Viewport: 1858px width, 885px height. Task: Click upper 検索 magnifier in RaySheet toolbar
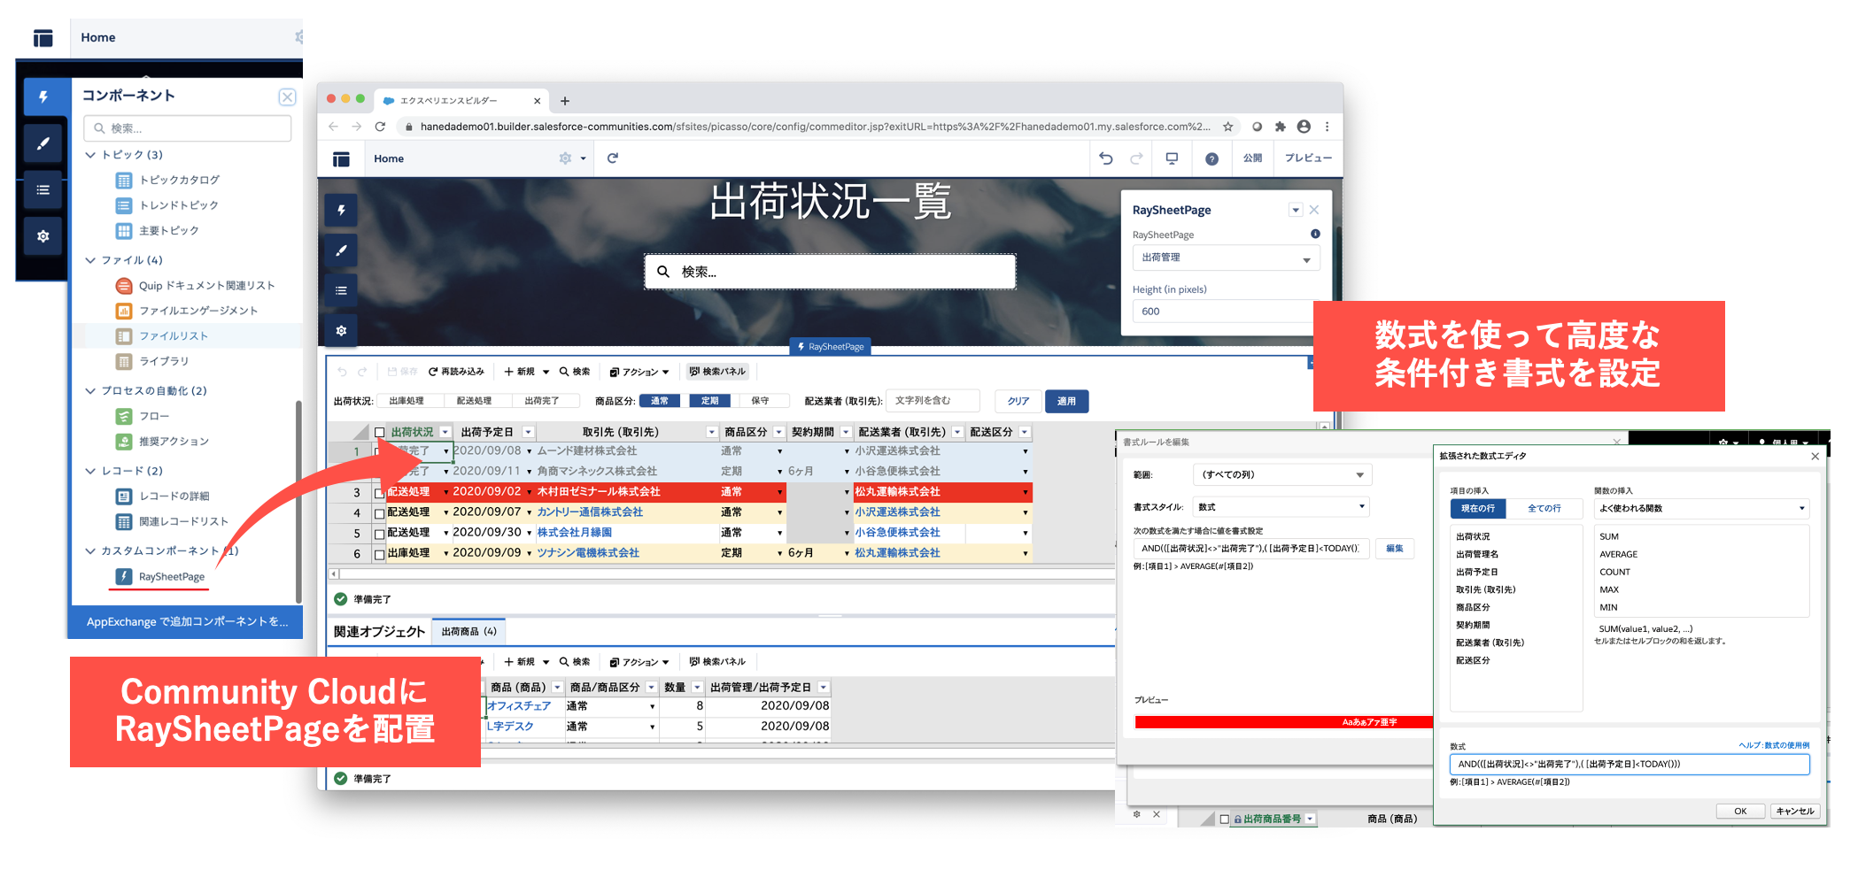click(575, 372)
